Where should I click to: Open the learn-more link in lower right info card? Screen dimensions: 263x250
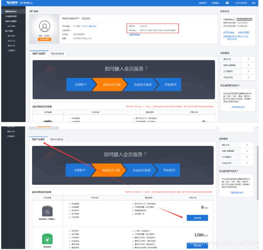pyautogui.click(x=236, y=192)
